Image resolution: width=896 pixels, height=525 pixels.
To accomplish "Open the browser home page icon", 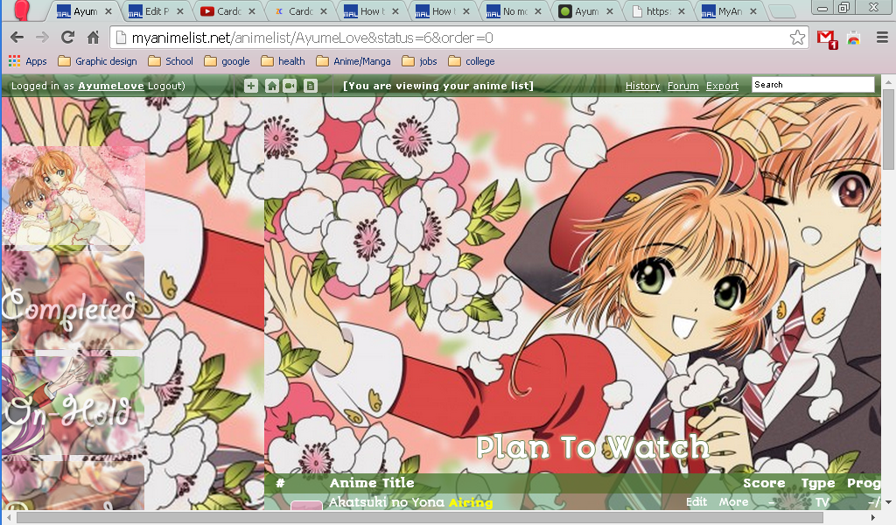I will (93, 38).
